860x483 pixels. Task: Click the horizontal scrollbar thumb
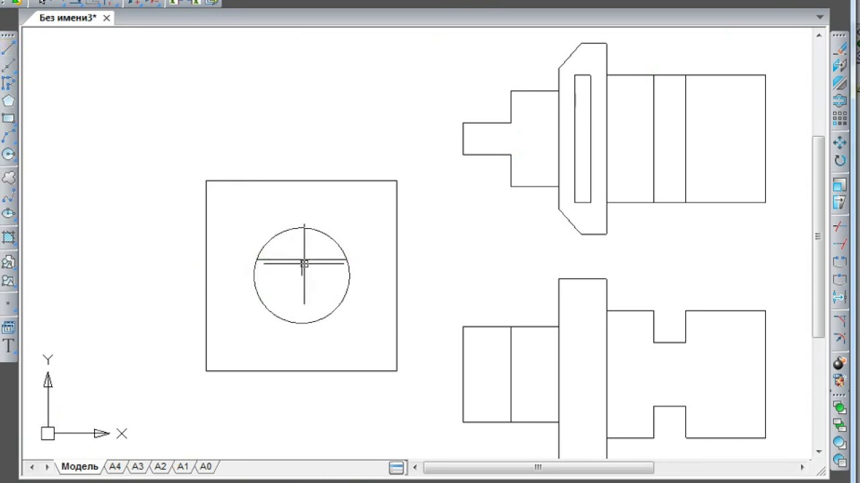(x=538, y=467)
